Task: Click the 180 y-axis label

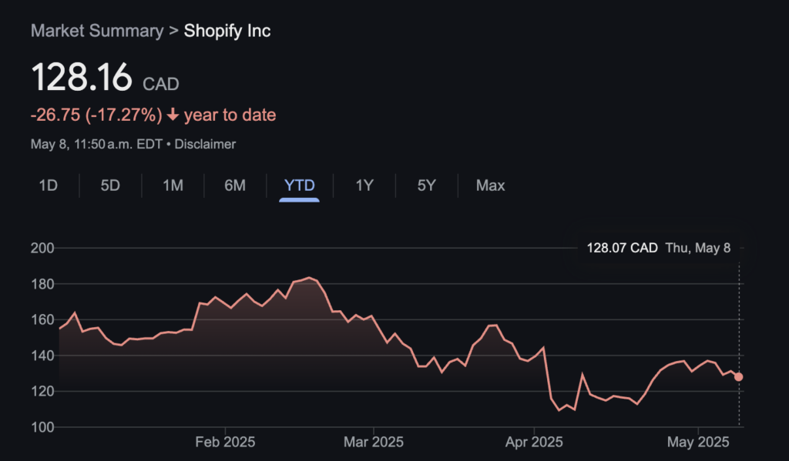Action: coord(42,284)
